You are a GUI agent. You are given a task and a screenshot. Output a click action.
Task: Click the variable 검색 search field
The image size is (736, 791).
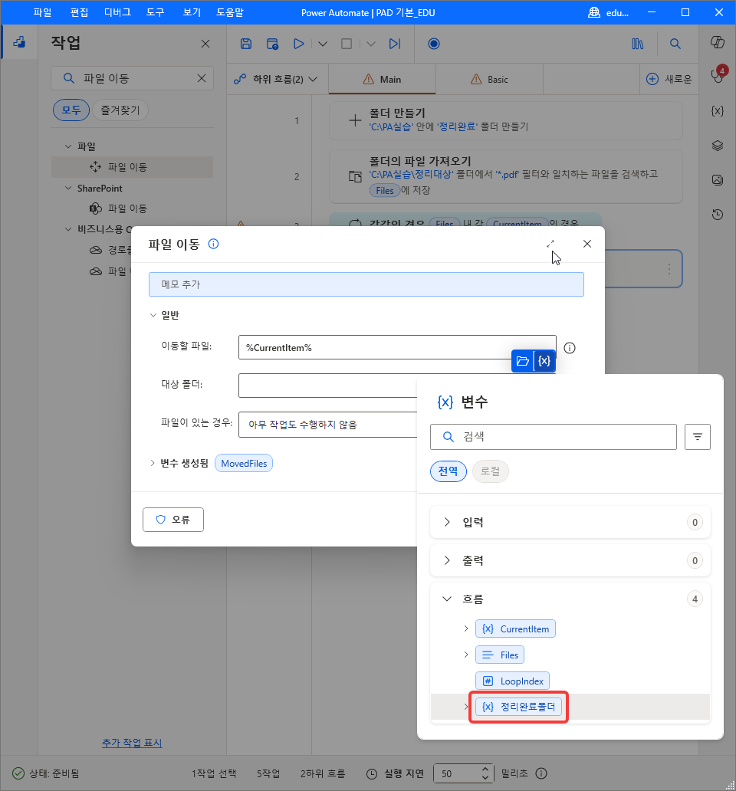pos(554,437)
